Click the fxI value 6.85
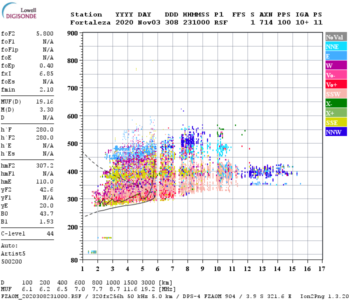 pyautogui.click(x=46, y=73)
